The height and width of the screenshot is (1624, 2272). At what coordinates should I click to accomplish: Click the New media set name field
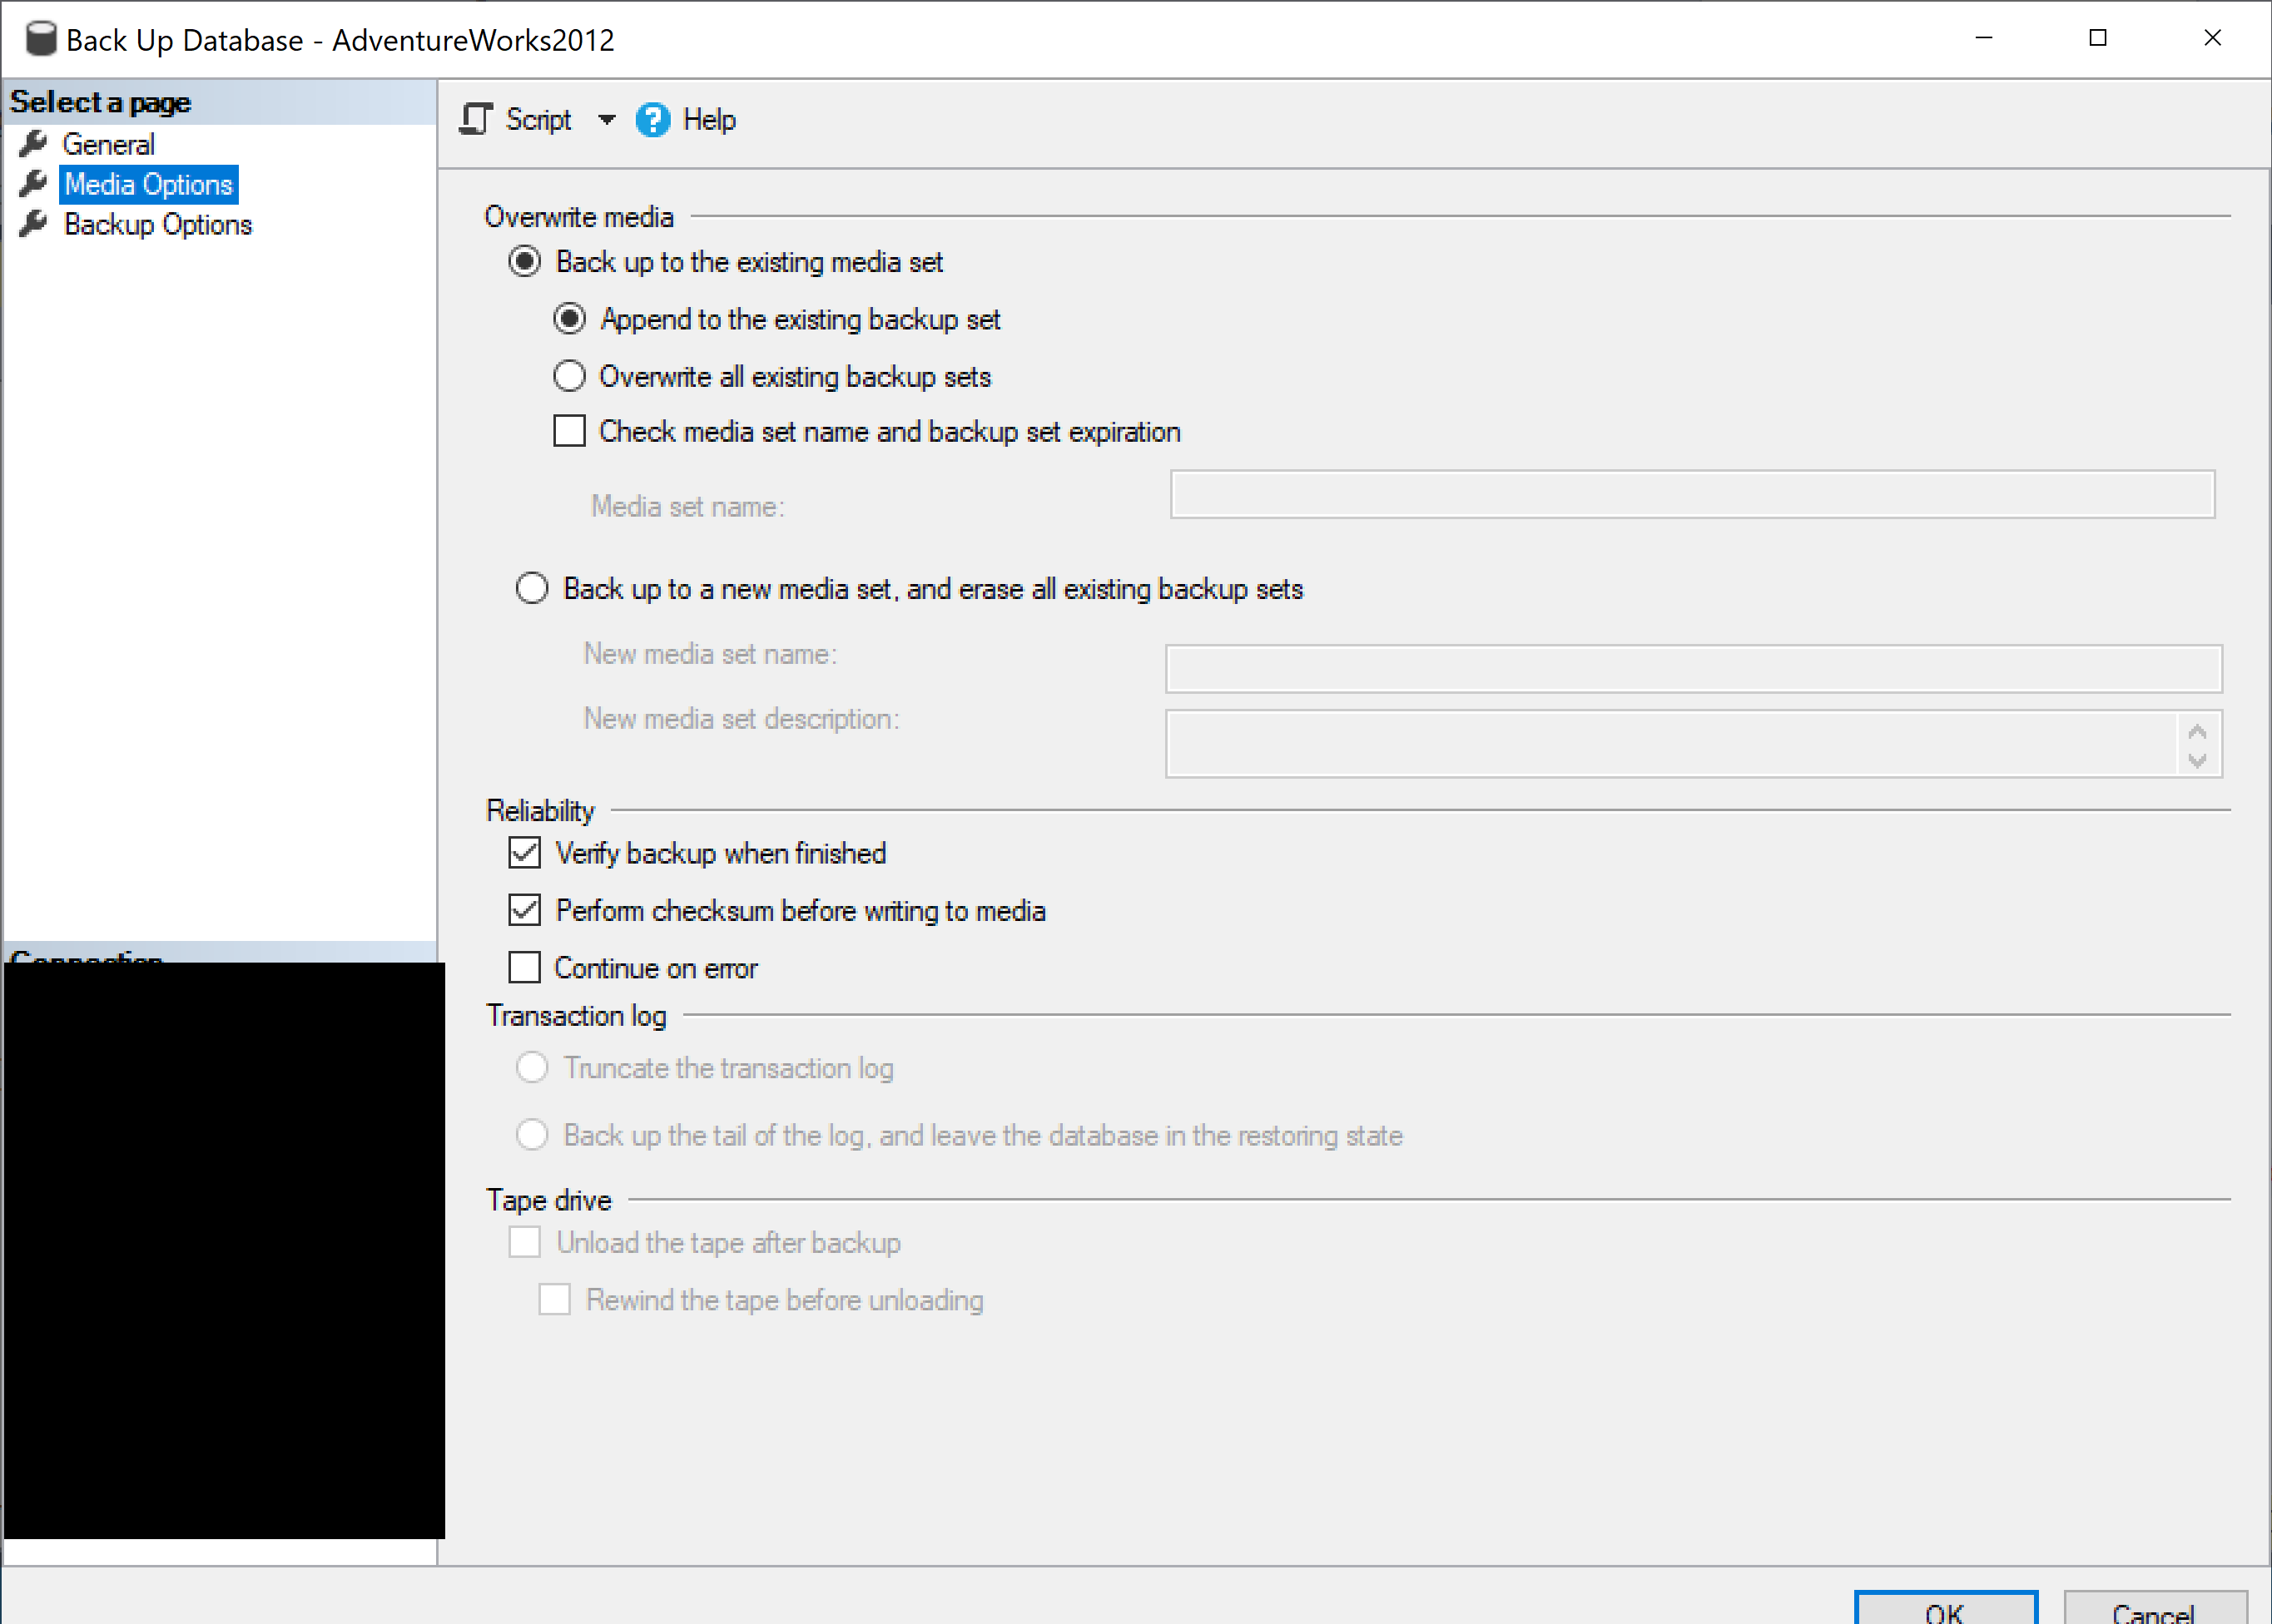1694,668
